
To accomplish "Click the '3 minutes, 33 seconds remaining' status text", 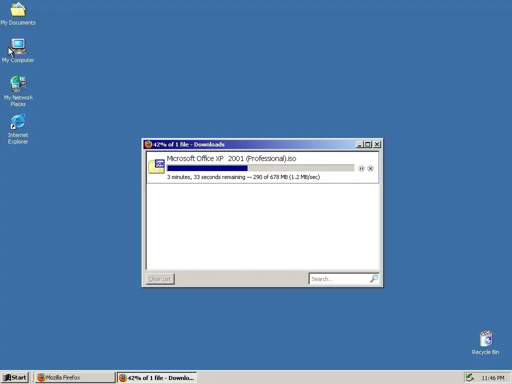I will click(x=206, y=177).
